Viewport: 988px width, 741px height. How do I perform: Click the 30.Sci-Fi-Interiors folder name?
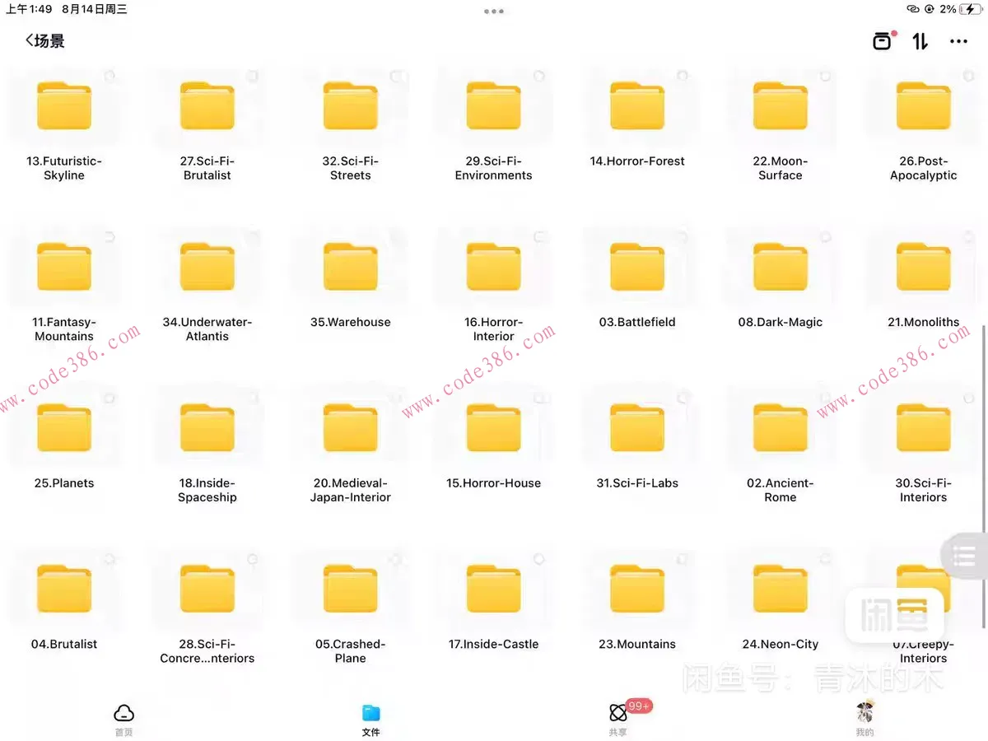point(924,490)
